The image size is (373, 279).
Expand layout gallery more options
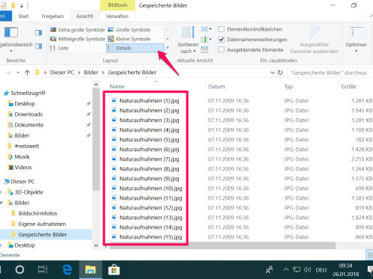(x=168, y=48)
